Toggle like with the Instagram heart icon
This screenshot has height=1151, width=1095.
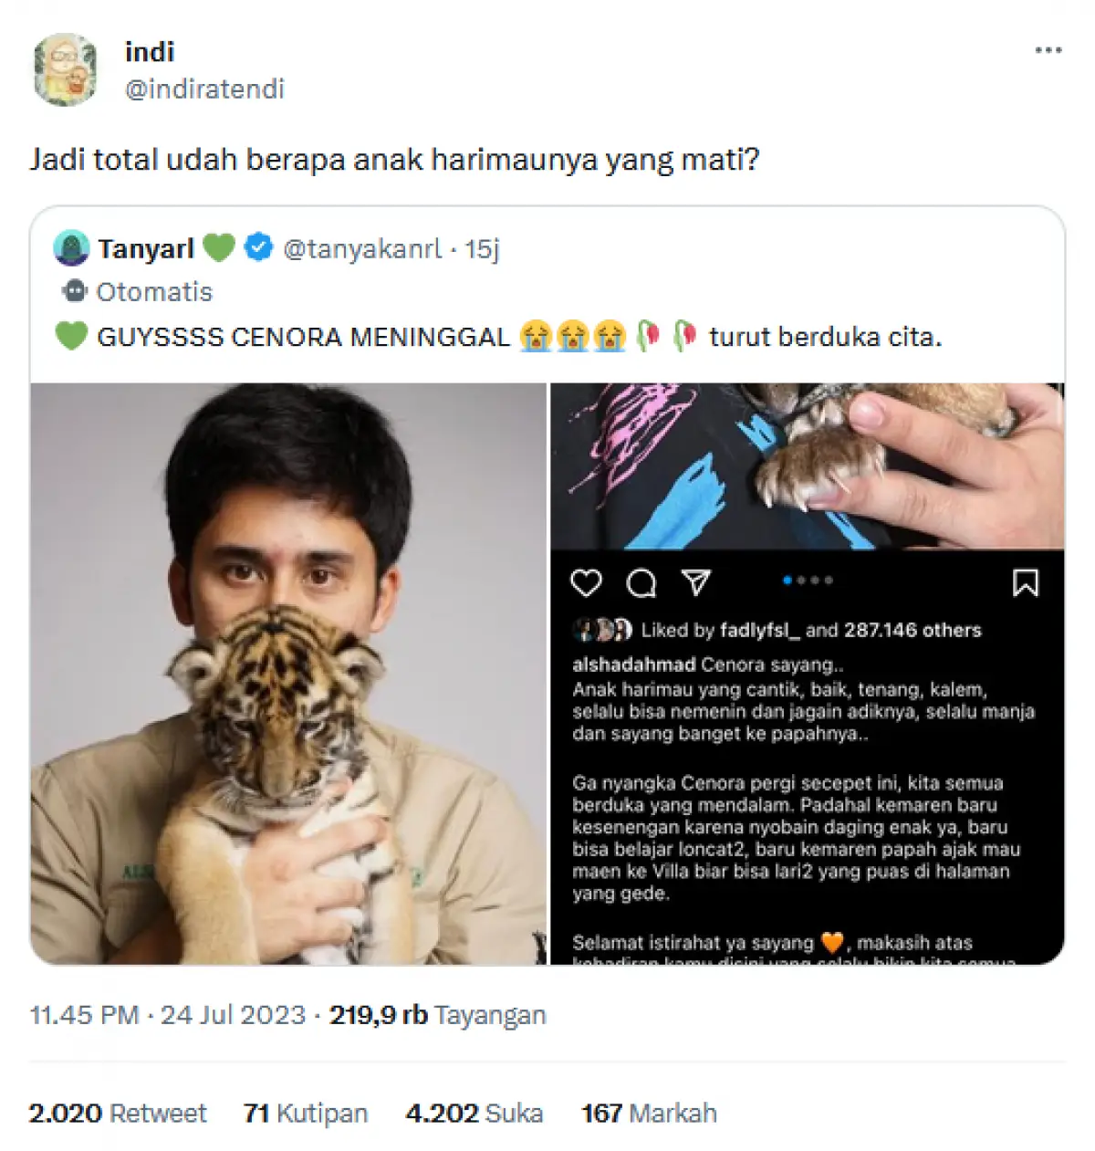[x=587, y=581]
